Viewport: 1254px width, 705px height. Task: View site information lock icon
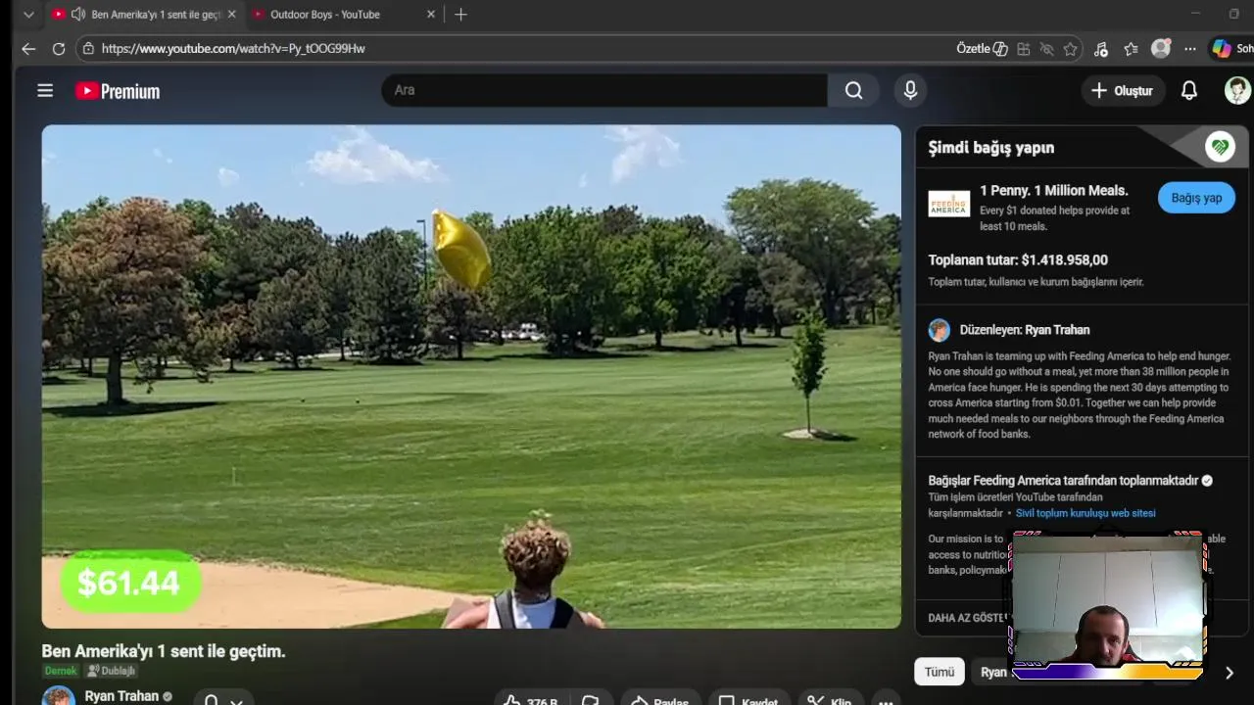click(x=89, y=49)
